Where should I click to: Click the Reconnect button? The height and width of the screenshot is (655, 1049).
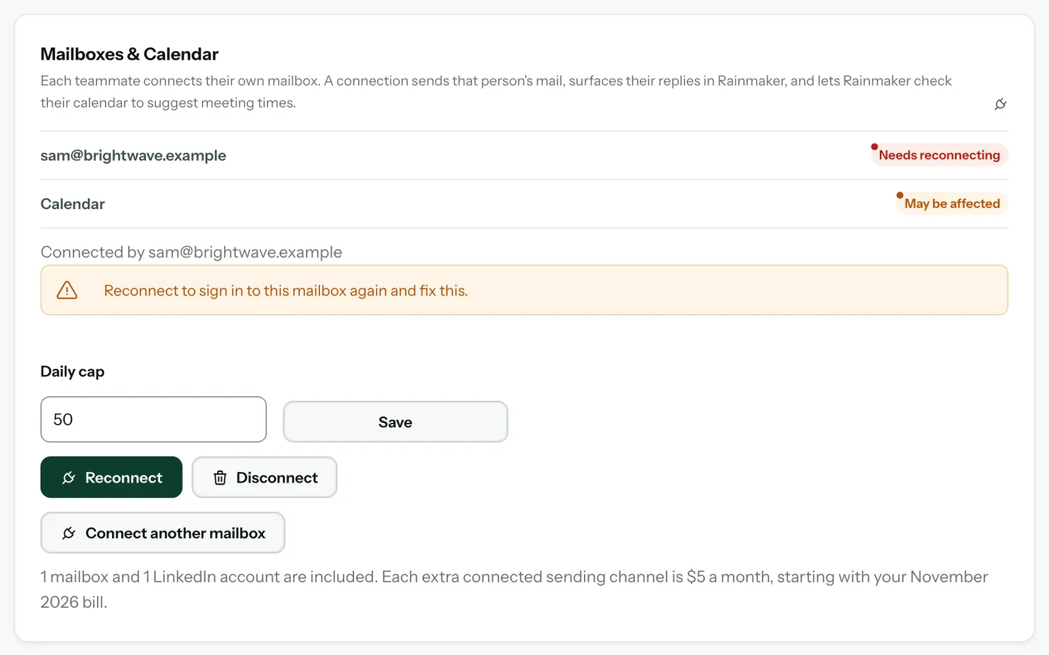[x=111, y=477]
